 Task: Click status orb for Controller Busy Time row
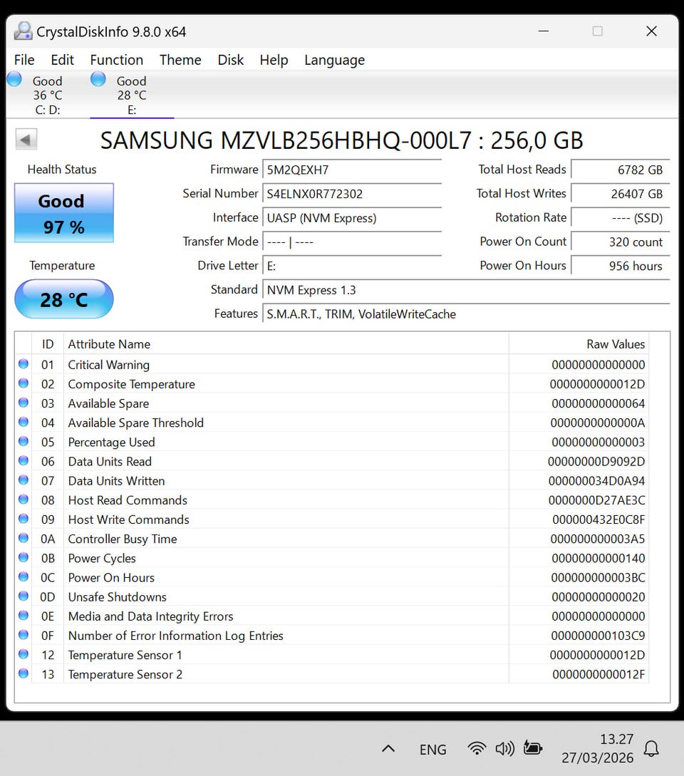pos(24,538)
